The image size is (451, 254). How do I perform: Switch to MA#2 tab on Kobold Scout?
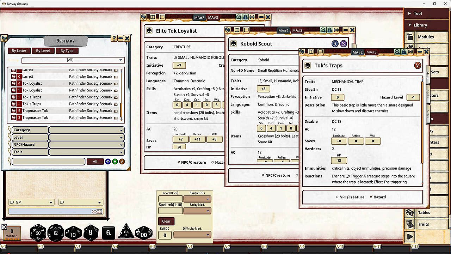pos(283,30)
